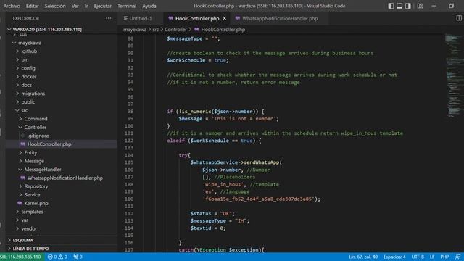Screen dimensions: 464x261
Task: Open the Archivo menu
Action: point(12,6)
